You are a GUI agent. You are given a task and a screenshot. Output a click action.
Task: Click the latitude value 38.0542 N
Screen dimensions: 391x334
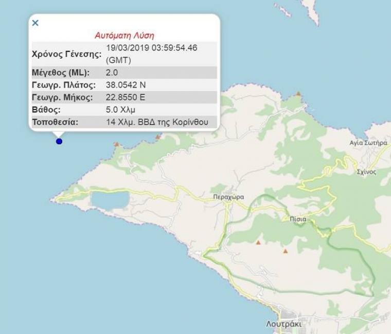[x=126, y=85]
